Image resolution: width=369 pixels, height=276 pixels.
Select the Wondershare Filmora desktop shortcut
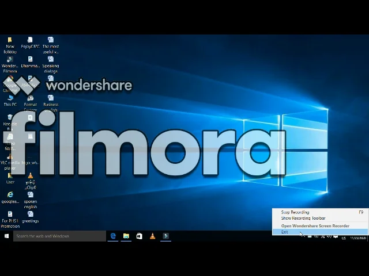[10, 65]
